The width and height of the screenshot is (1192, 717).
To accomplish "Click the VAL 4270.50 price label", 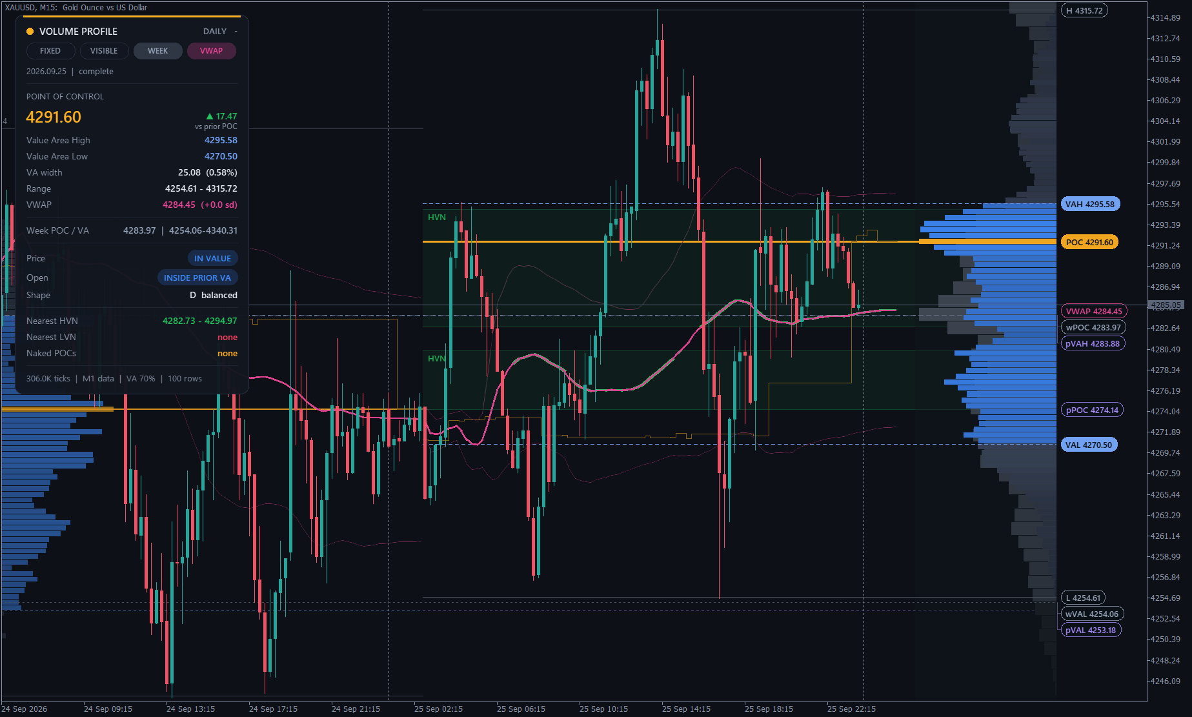I will tap(1089, 445).
